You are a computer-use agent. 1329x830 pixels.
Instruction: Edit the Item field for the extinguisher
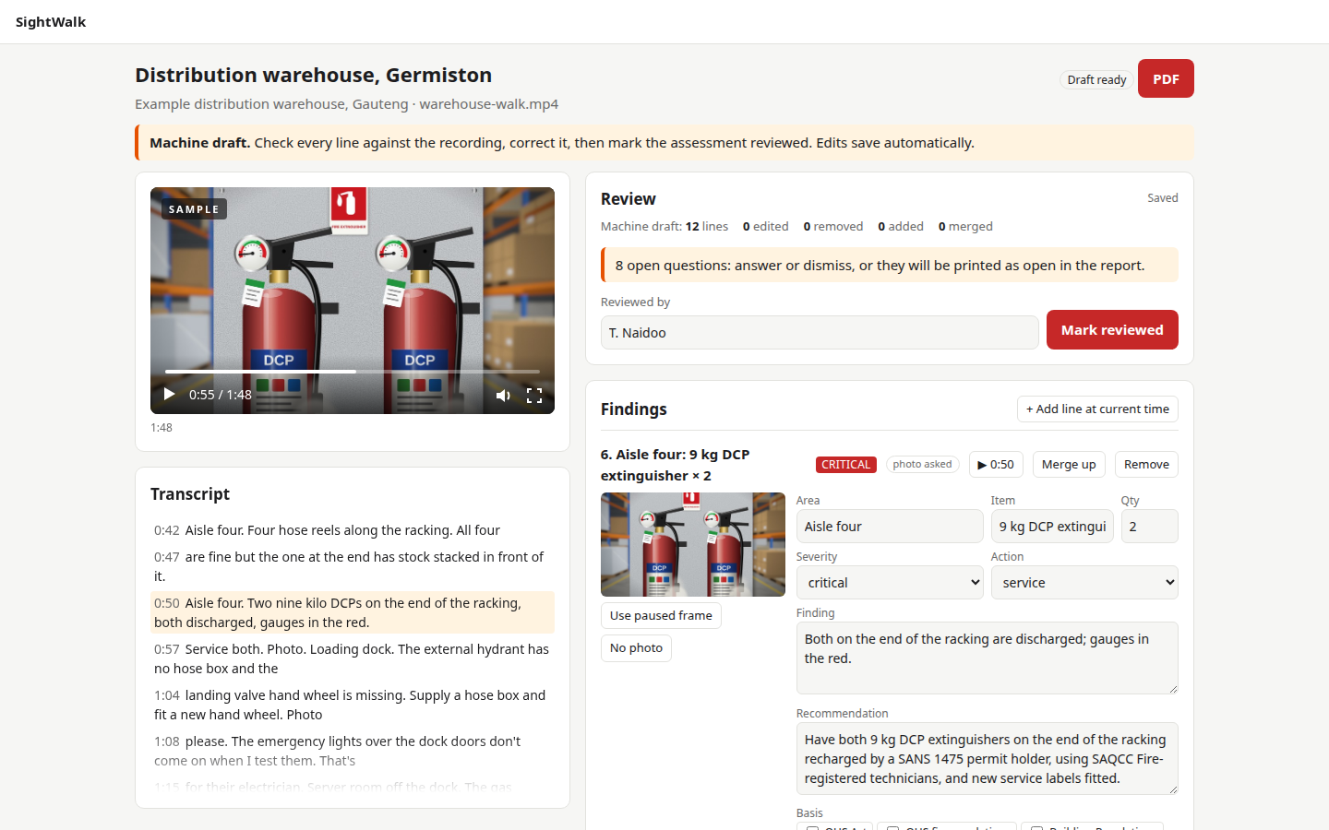coord(1052,527)
